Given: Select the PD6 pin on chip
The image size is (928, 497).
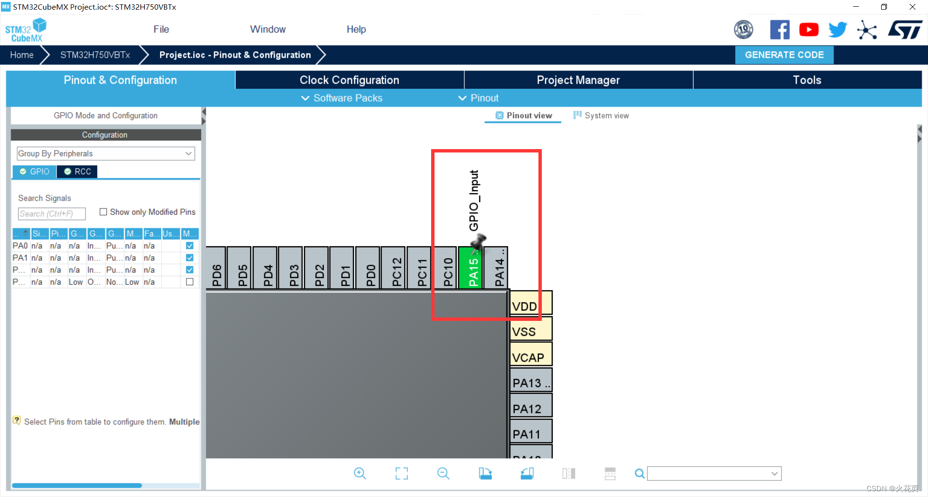Looking at the screenshot, I should point(216,267).
